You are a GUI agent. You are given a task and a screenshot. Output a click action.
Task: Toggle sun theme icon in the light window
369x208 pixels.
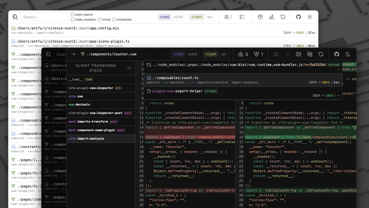[x=310, y=17]
